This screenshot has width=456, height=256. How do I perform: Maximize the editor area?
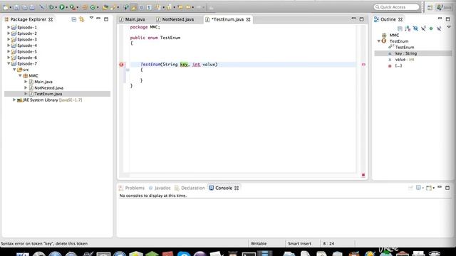coord(361,19)
